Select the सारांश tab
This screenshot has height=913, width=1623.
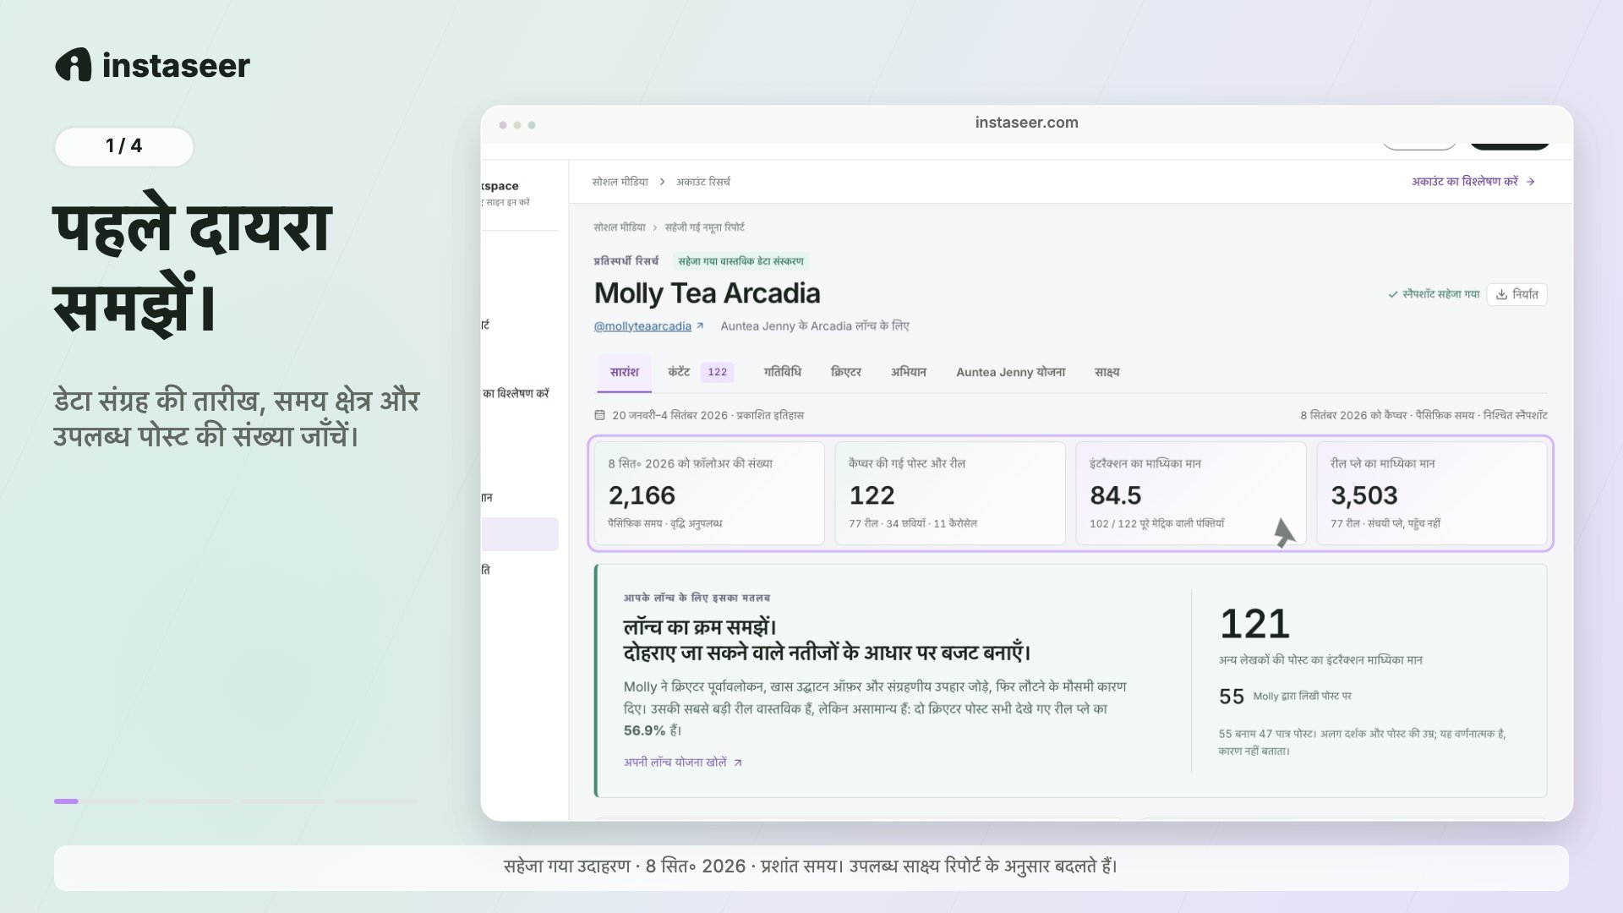click(624, 372)
